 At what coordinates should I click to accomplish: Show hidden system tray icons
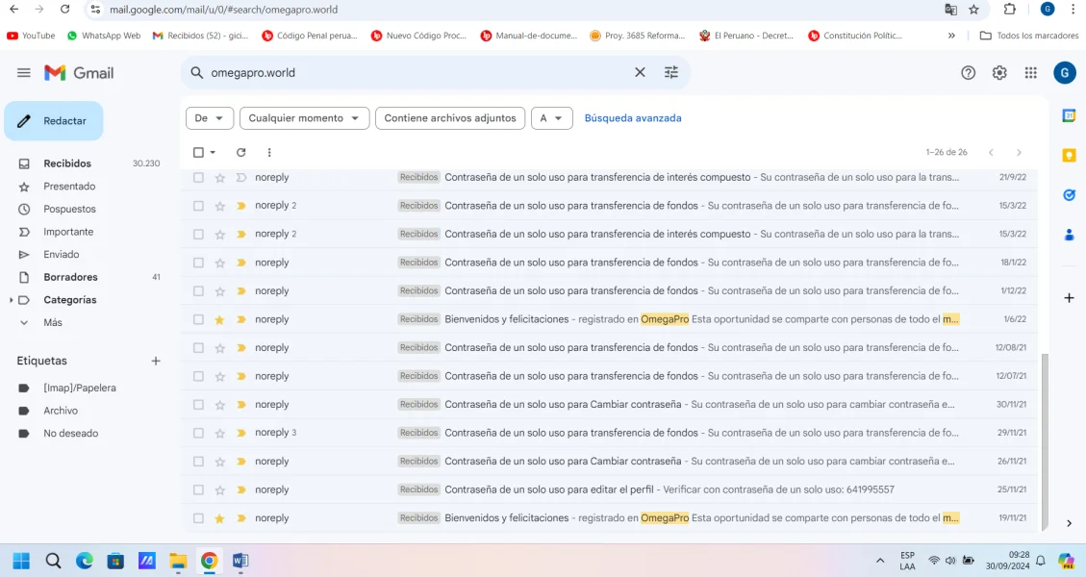[x=880, y=561]
